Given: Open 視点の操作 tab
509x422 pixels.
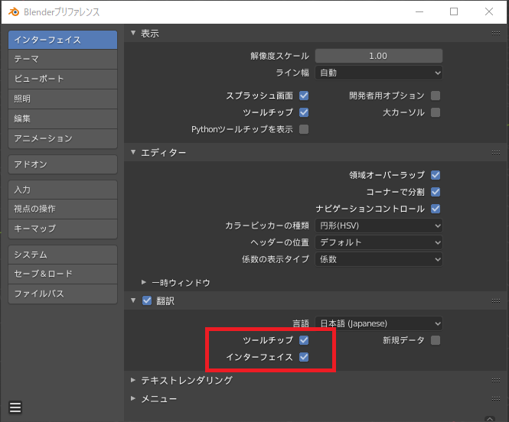Looking at the screenshot, I should 63,209.
